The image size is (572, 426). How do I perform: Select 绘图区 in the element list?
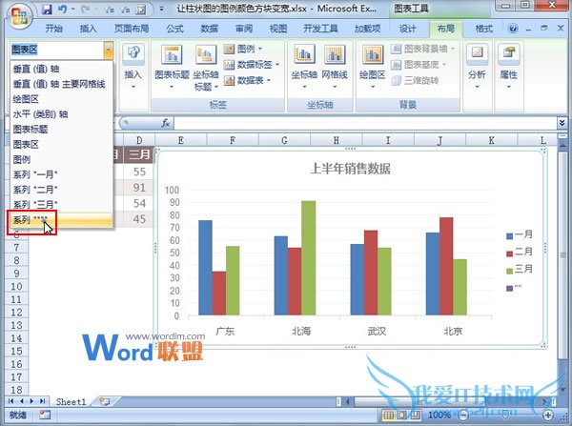[x=61, y=99]
